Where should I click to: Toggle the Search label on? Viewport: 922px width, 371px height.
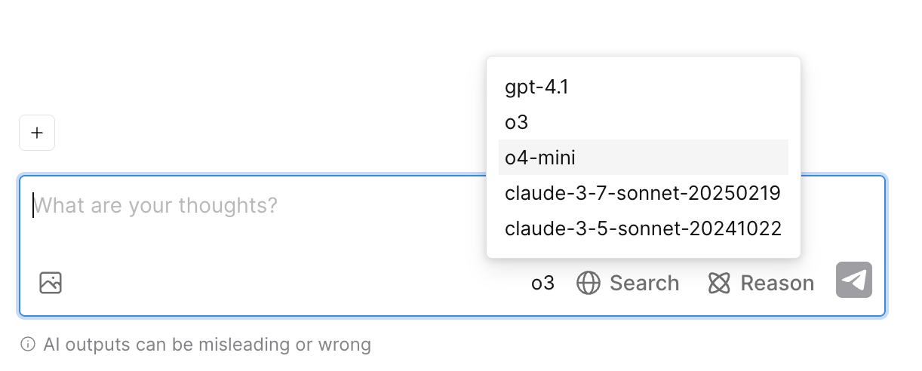644,283
